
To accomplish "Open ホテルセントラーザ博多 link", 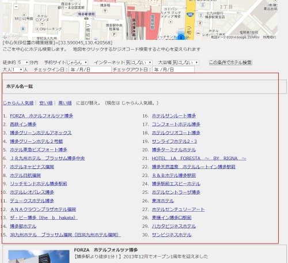I will click(x=176, y=192).
